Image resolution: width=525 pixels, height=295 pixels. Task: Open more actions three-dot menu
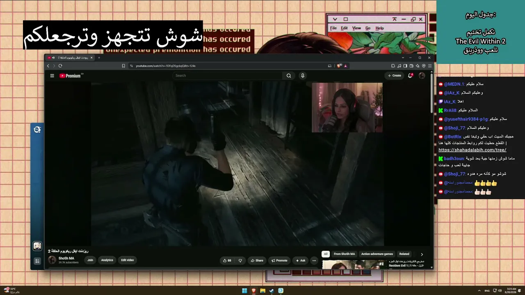tap(314, 261)
